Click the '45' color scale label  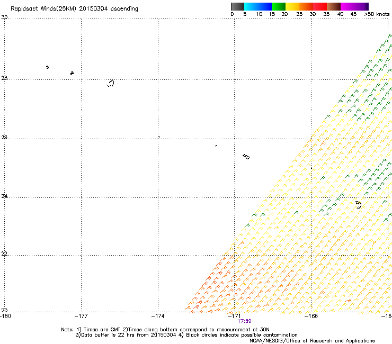point(353,14)
